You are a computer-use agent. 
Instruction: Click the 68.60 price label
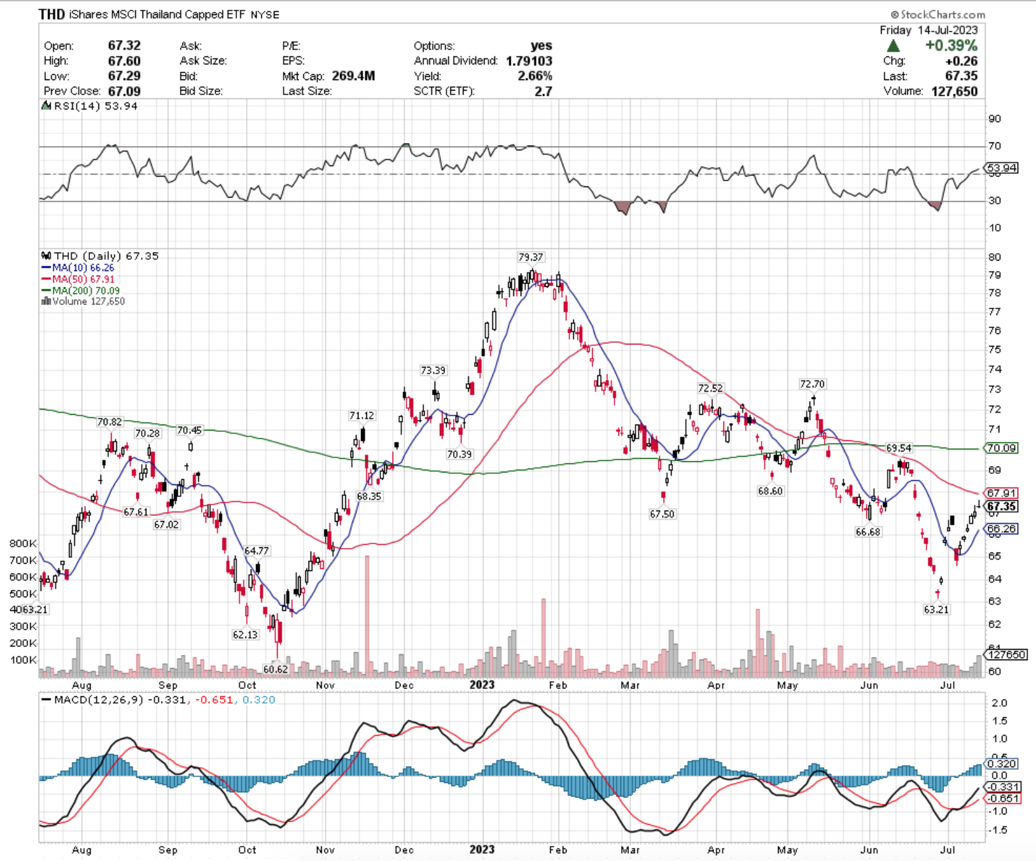coord(770,491)
